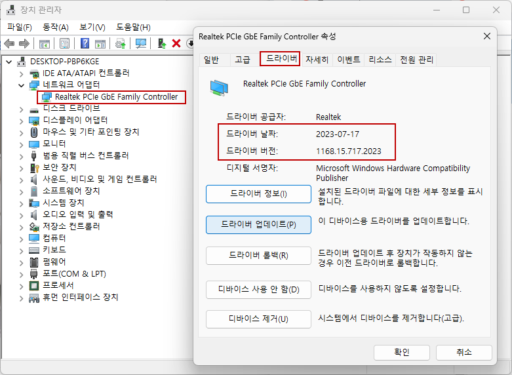Click the 네트워크 어댑터 category icon

click(34, 85)
